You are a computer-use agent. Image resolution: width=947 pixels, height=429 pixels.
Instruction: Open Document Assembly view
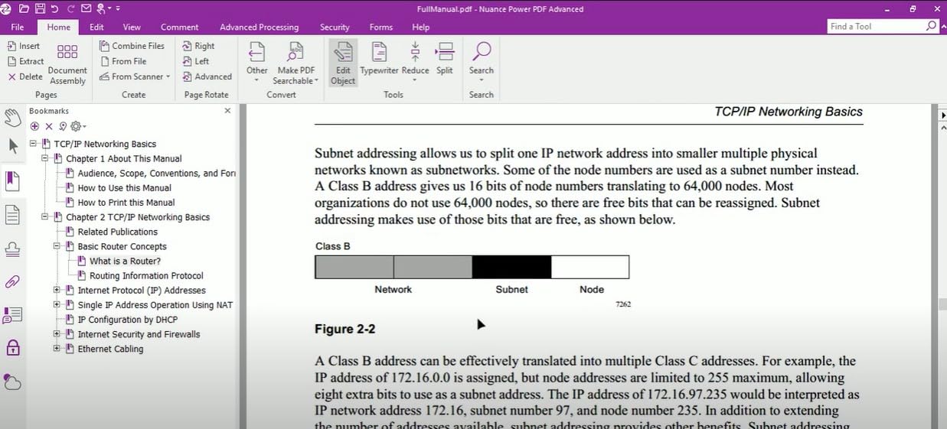click(67, 63)
